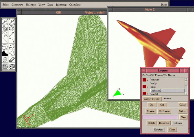Viewport: 194px width, 137px height.
Task: Click the Entities button
Action: 159,129
